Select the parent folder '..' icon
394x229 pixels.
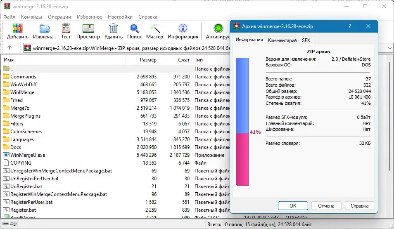pos(6,68)
